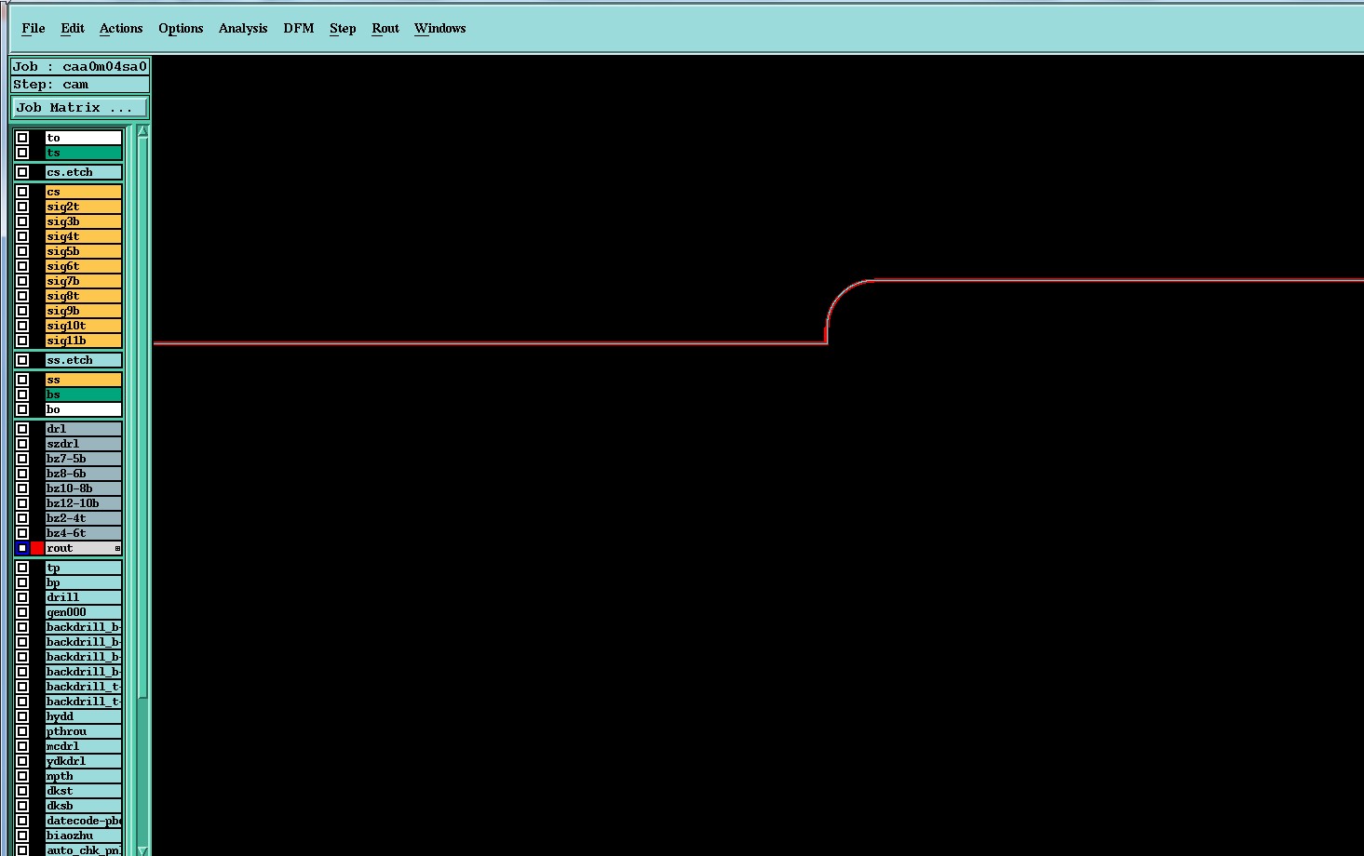Viewport: 1364px width, 856px height.
Task: Select the dkst layer name
Action: pyautogui.click(x=84, y=791)
